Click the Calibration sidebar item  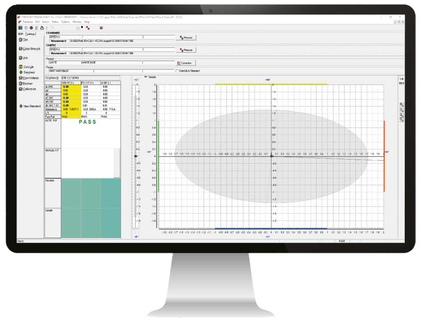28,89
